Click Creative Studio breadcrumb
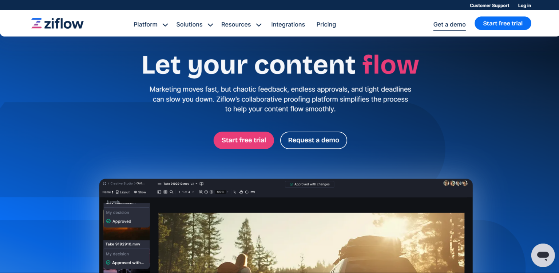 tap(122, 184)
